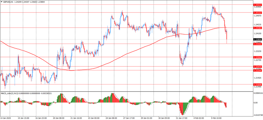
Task: Click the current price label 1.23804
Action: point(257,39)
